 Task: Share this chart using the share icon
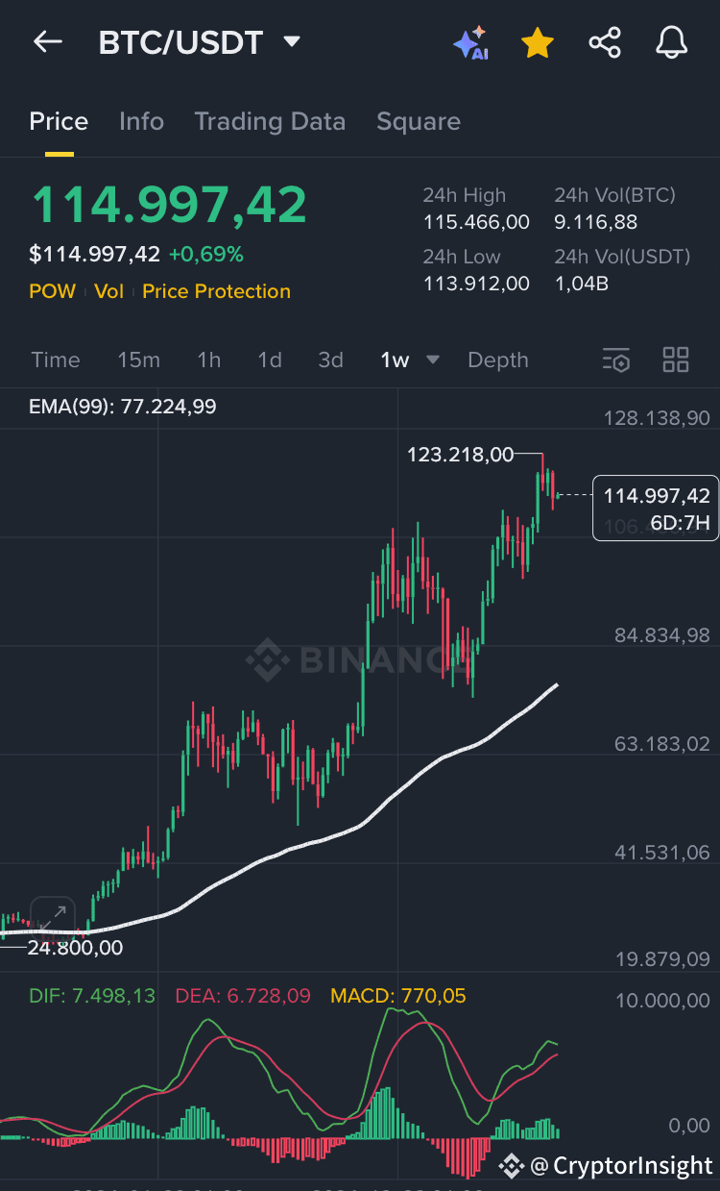(605, 42)
